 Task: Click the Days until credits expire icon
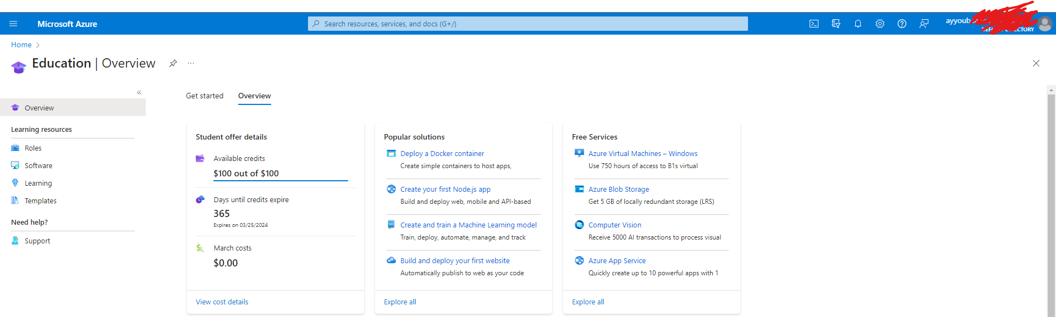coord(200,199)
